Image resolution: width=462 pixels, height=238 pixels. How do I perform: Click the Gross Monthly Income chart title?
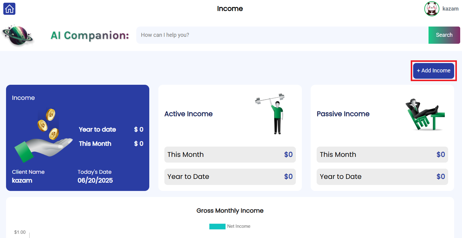(x=230, y=211)
